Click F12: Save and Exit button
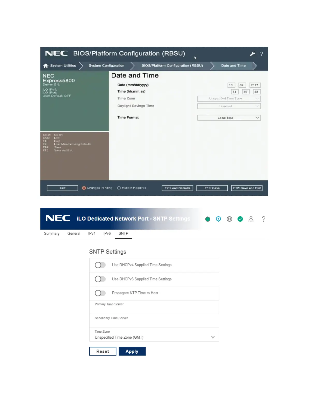The height and width of the screenshot is (411, 317). (247, 188)
